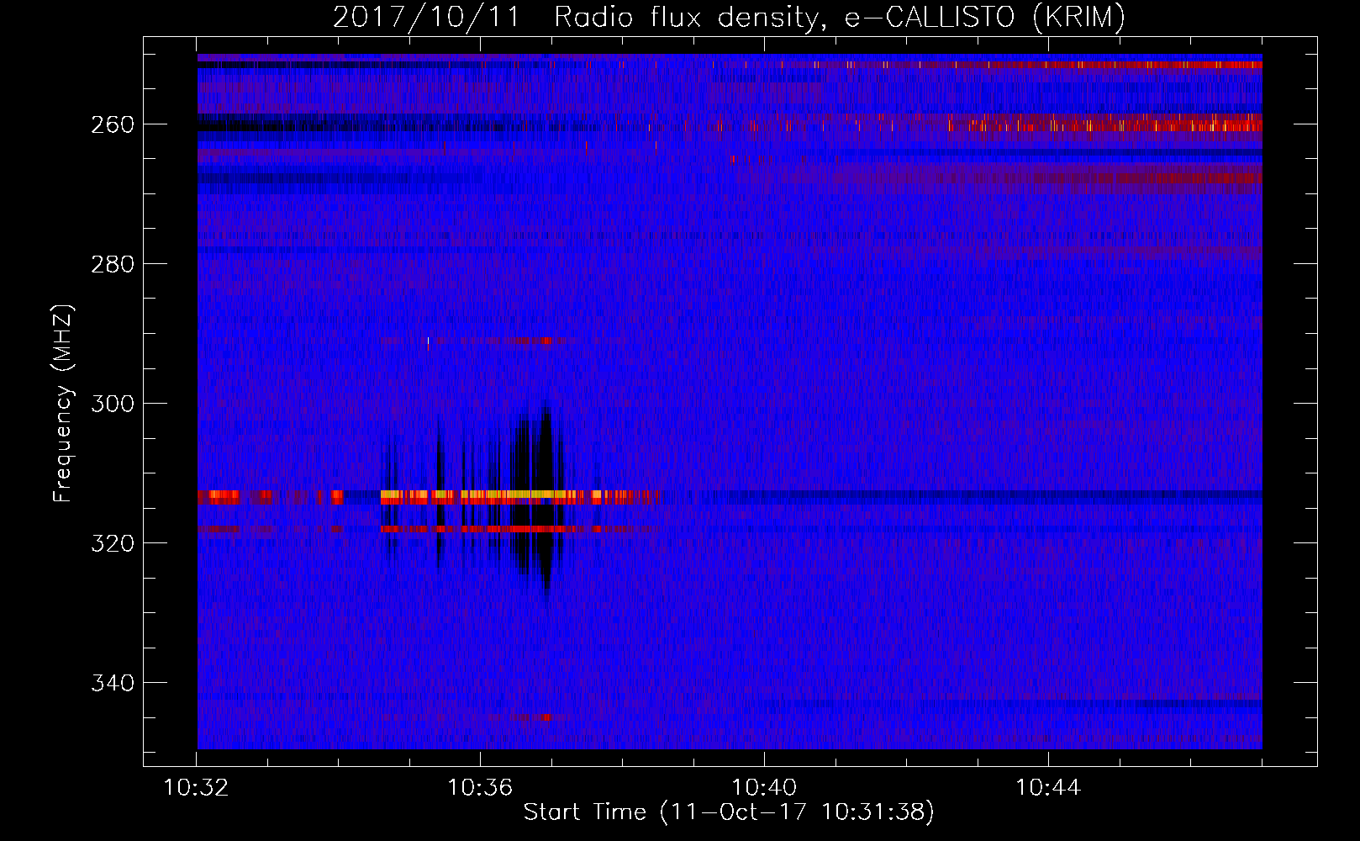Click the date '2017/10/11' in the title

click(x=427, y=17)
